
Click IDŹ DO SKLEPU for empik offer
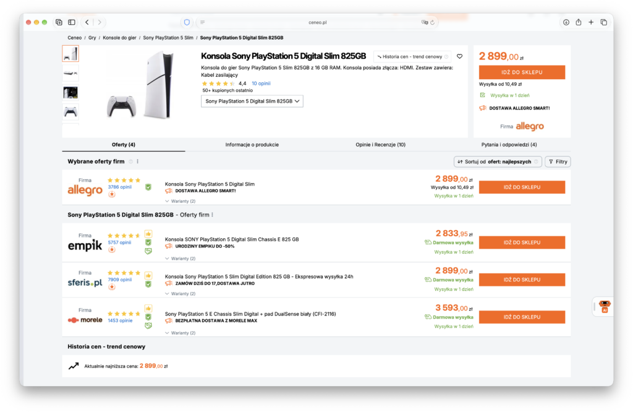[522, 242]
